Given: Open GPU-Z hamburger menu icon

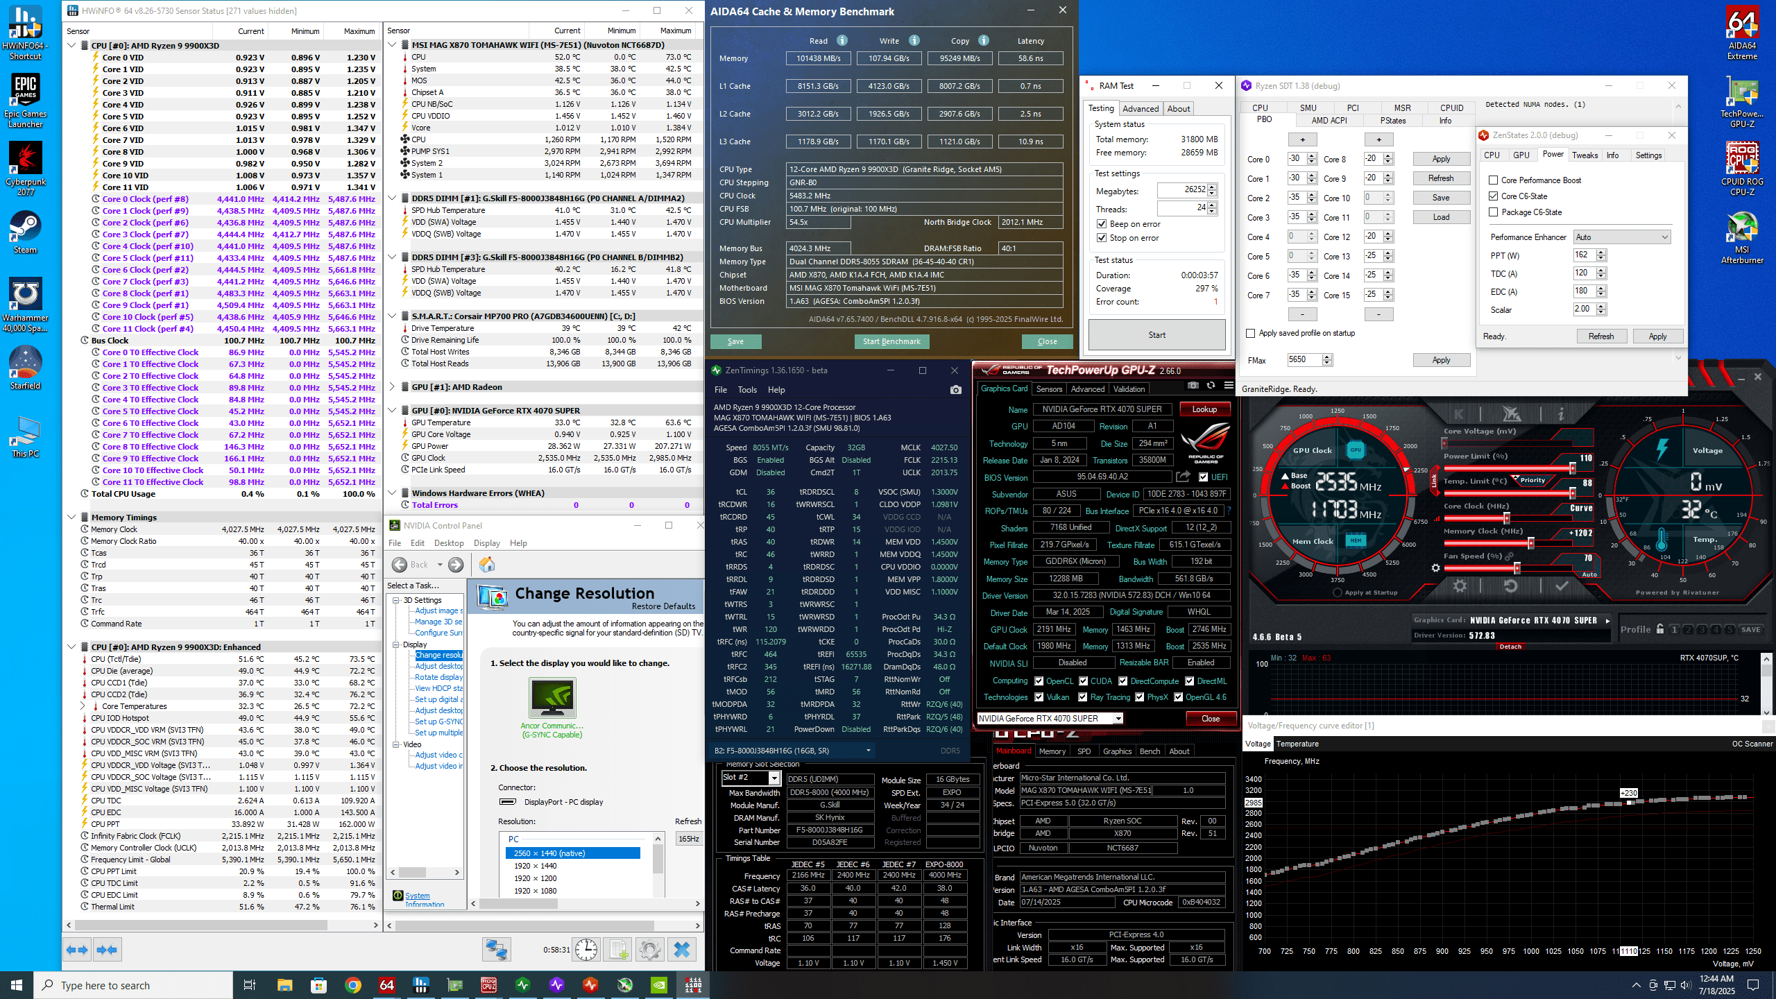Looking at the screenshot, I should point(1229,386).
